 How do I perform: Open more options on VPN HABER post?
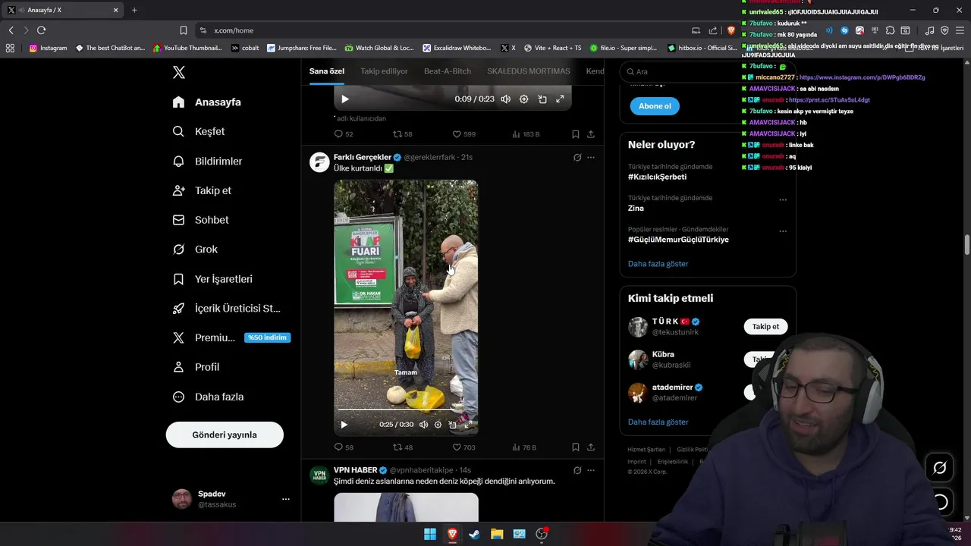pyautogui.click(x=591, y=470)
